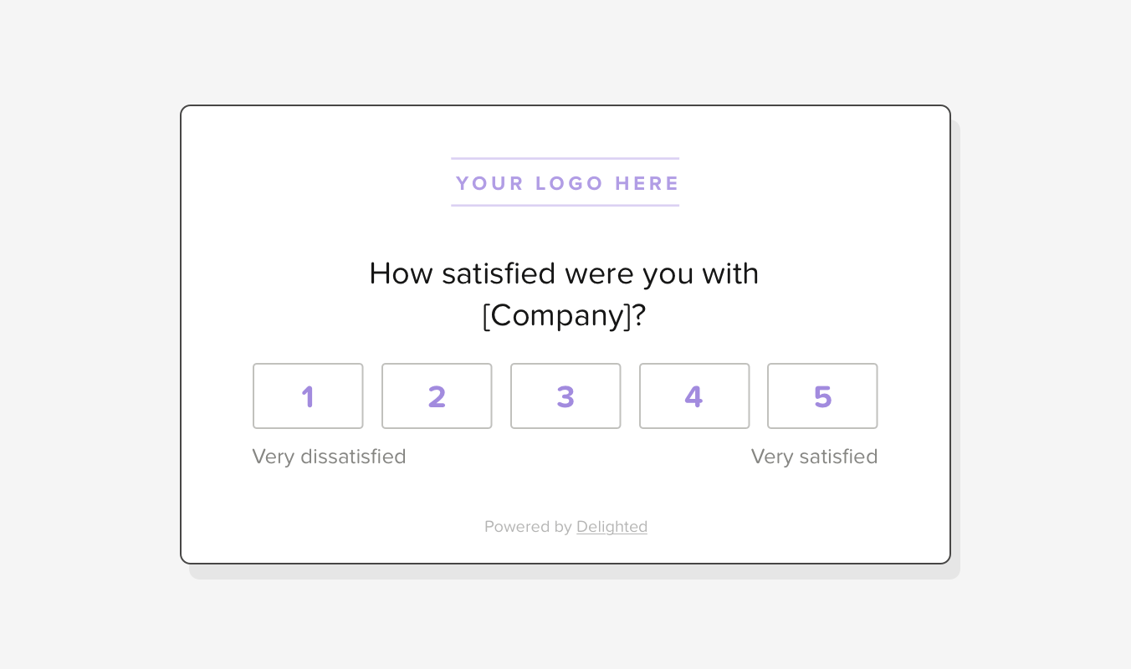The height and width of the screenshot is (669, 1131).
Task: Click the underlined Delighted hyperlink
Action: click(612, 526)
